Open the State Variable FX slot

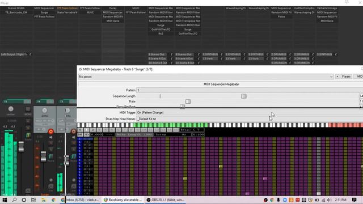67,12
